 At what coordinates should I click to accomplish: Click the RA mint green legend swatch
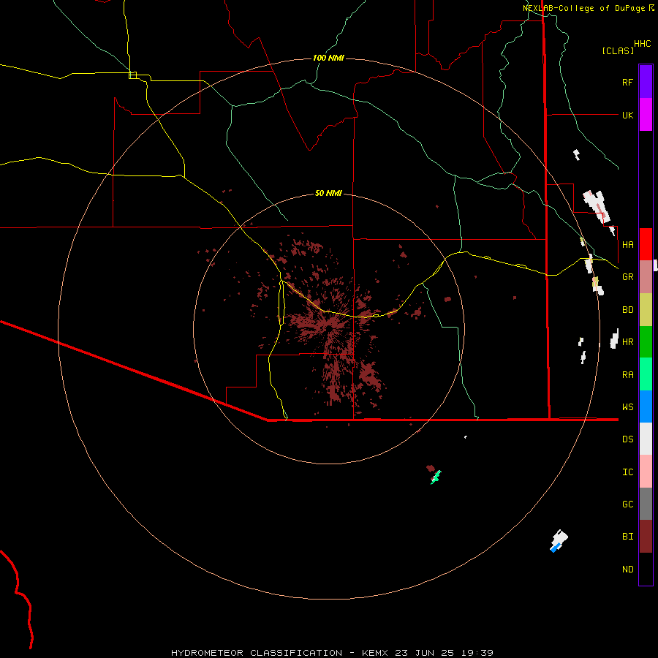point(646,374)
